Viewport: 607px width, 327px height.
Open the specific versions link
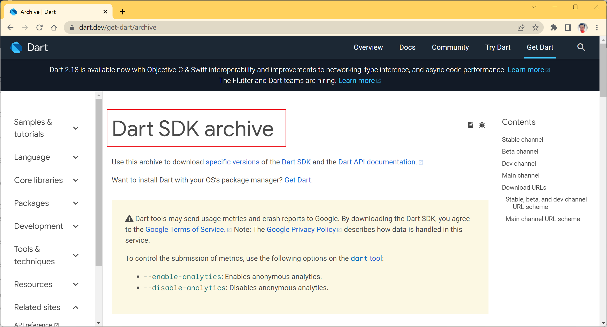[x=232, y=162]
